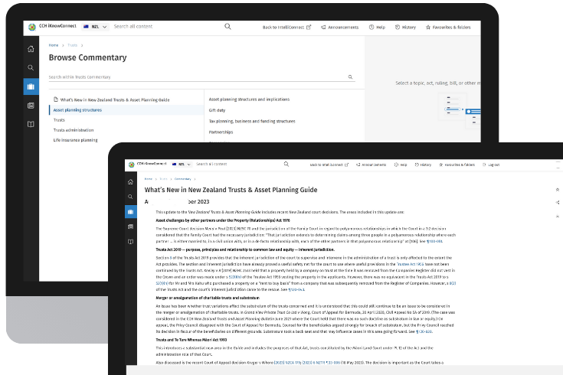The image size is (563, 375).
Task: Open the search icon in the back sidebar
Action: coord(31,67)
